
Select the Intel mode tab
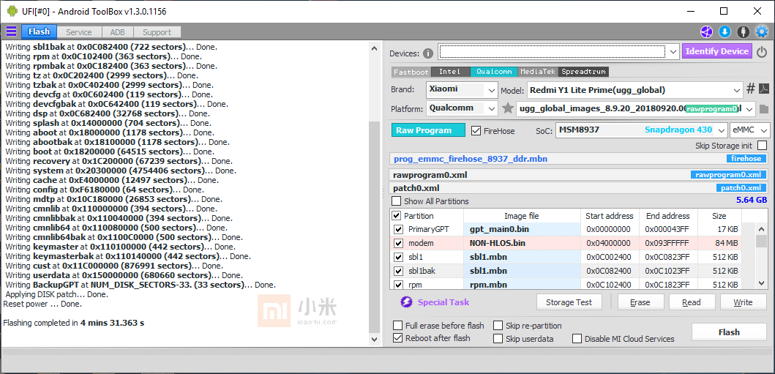pyautogui.click(x=450, y=72)
